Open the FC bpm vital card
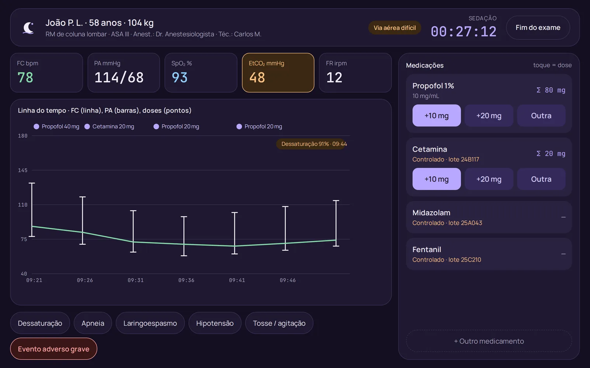The height and width of the screenshot is (368, 590). click(46, 72)
